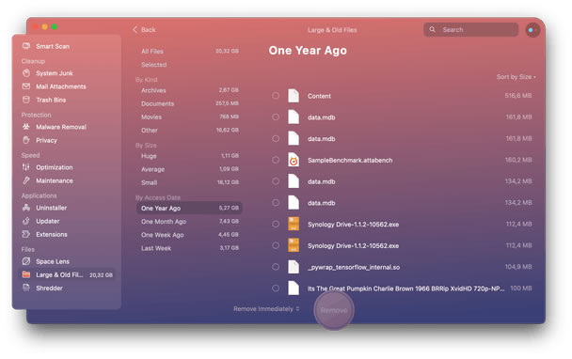Filter by Average size
The width and height of the screenshot is (572, 359).
click(189, 169)
